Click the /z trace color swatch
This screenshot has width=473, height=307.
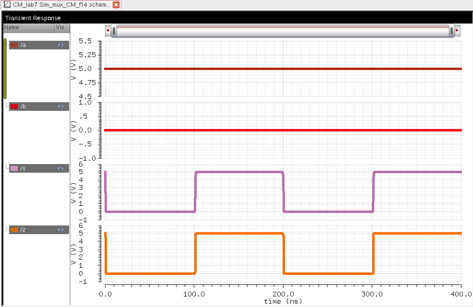(14, 230)
